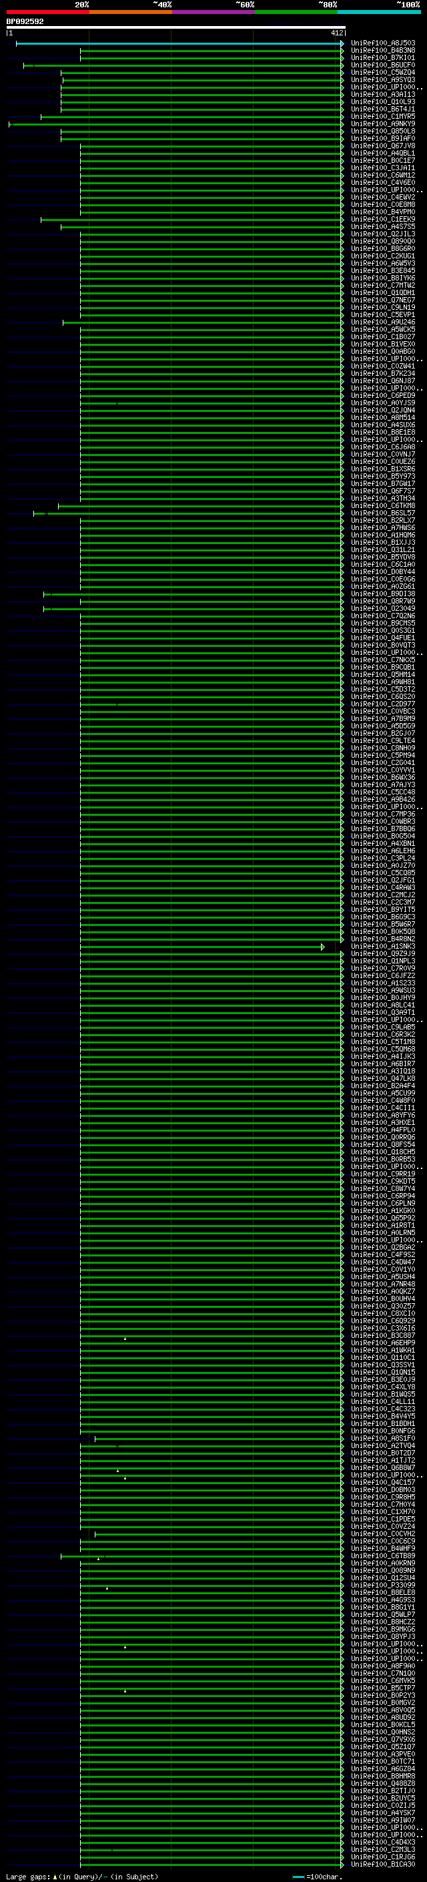Select hit UniRef100_C3JAI1
The image size is (427, 1882).
[x=383, y=168]
